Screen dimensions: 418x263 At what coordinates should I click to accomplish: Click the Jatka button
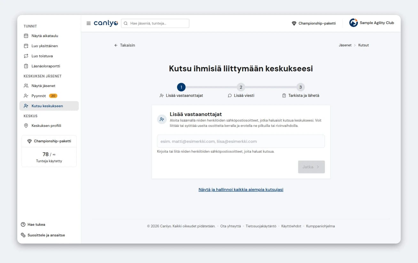[x=311, y=167]
